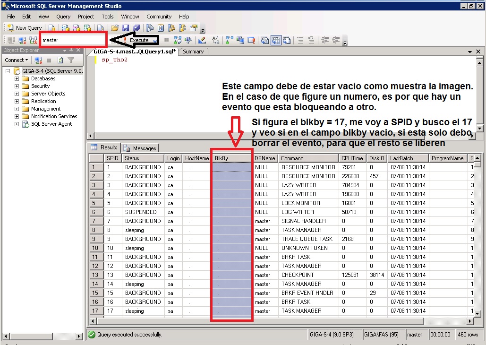Click Refresh icon in Object Explorer
This screenshot has width=486, height=345.
point(60,60)
